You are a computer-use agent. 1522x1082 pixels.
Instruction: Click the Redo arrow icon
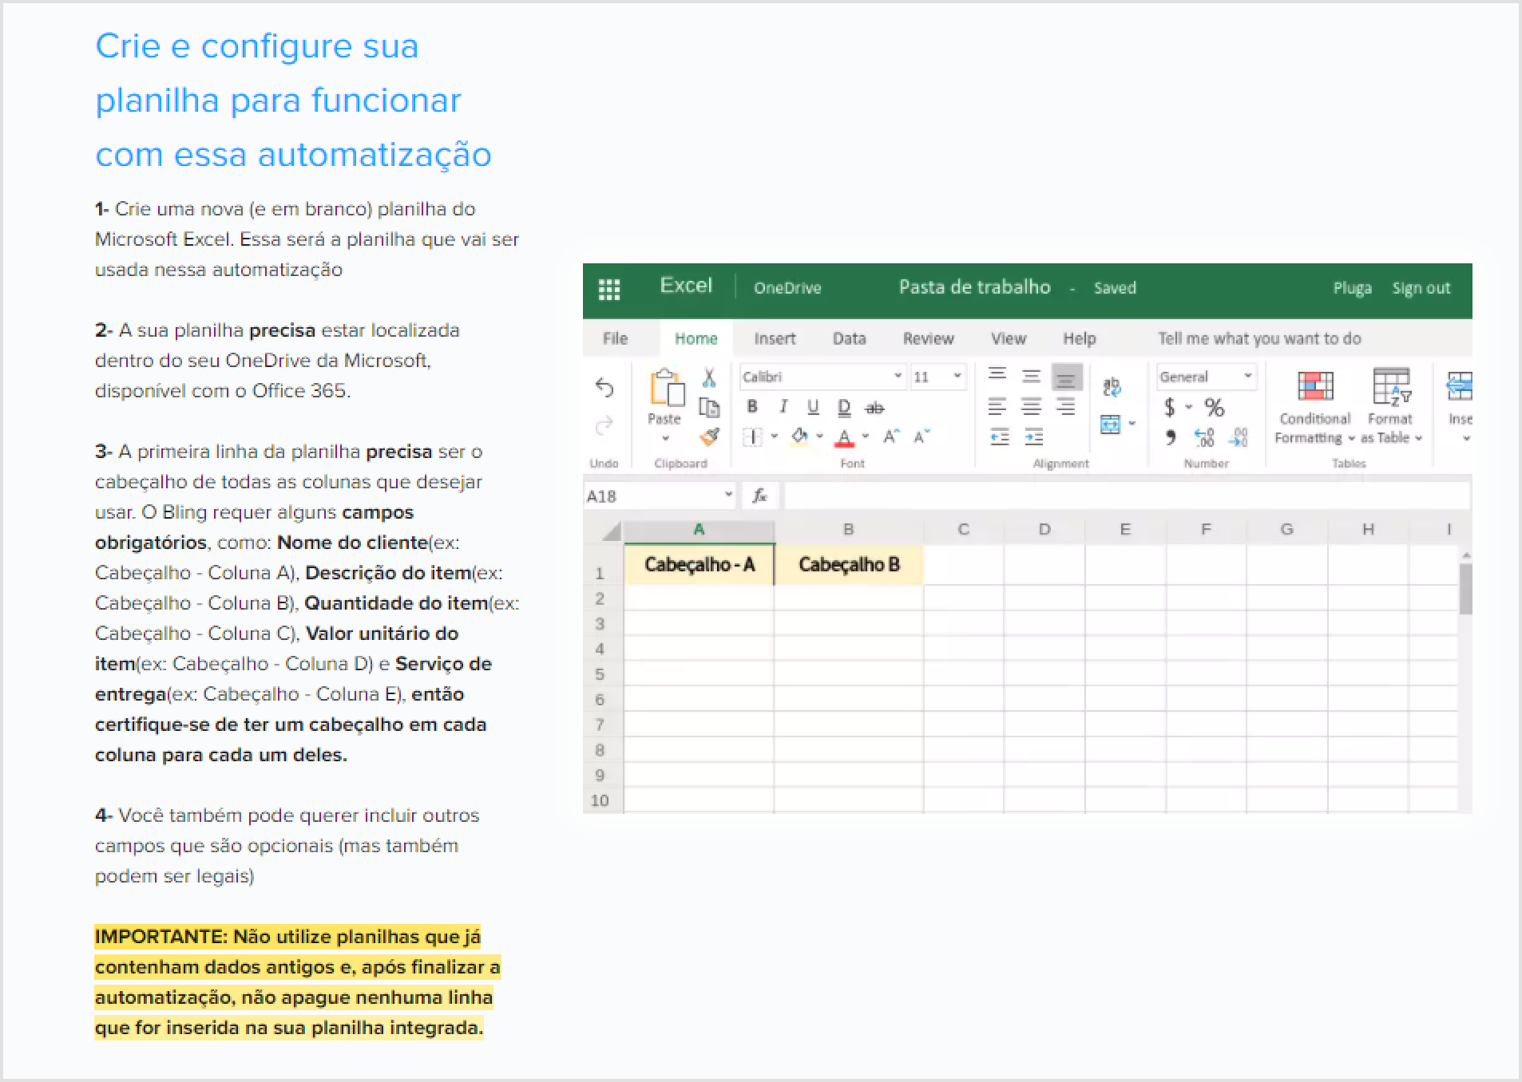[x=604, y=425]
